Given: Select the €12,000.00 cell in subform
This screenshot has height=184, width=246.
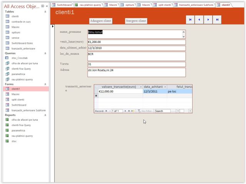Looking at the screenshot, I should click(120, 91).
